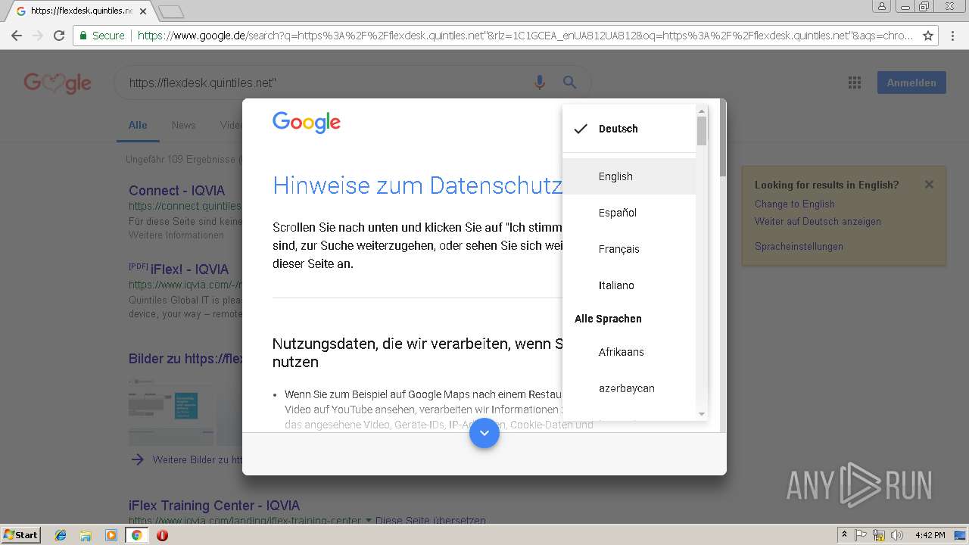Click the browser forward arrow
Viewport: 969px width, 545px height.
pyautogui.click(x=37, y=36)
